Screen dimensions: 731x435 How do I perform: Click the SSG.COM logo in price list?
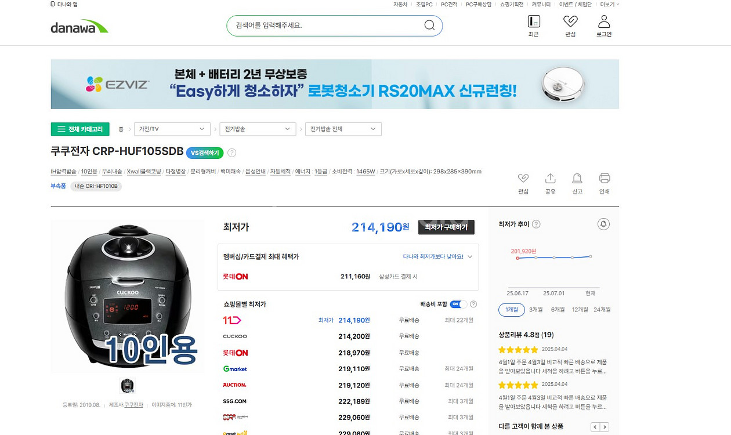[234, 401]
